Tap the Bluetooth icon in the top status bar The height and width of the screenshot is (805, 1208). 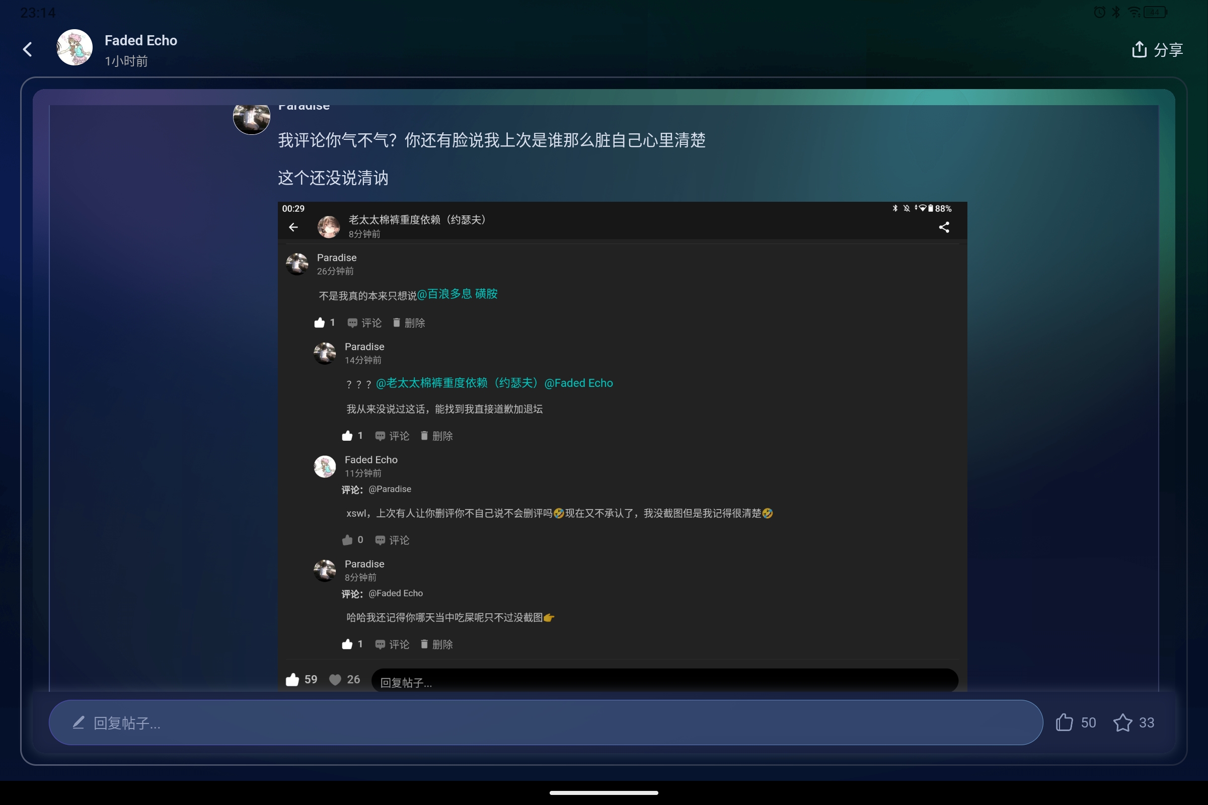1116,12
